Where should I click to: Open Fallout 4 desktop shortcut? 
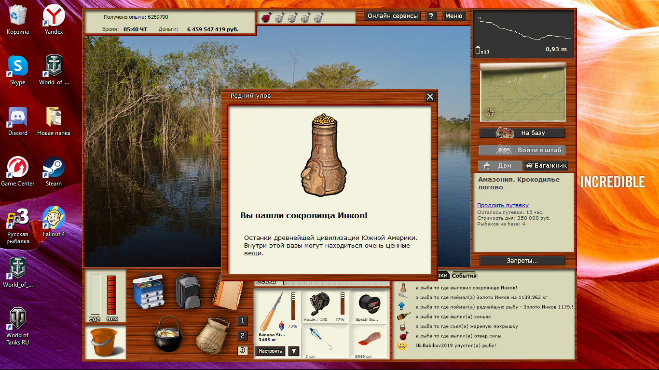tap(54, 222)
